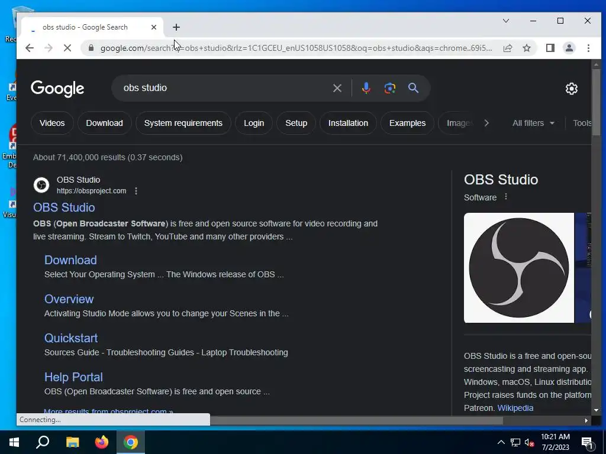
Task: Show hidden tray icons chevron
Action: (x=501, y=442)
